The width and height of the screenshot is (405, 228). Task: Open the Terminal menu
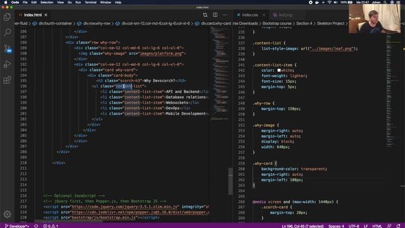coord(90,3)
